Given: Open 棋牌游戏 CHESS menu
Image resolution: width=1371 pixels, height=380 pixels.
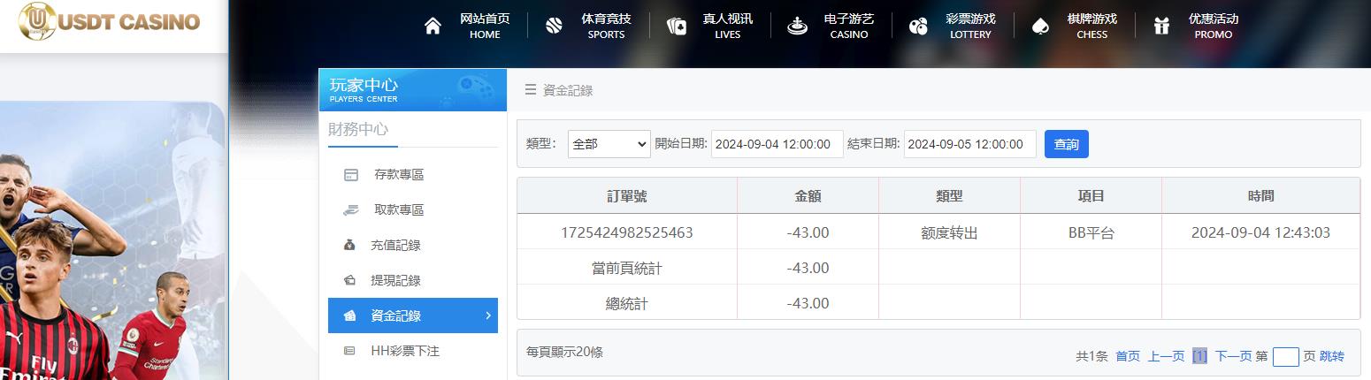Looking at the screenshot, I should [1092, 27].
